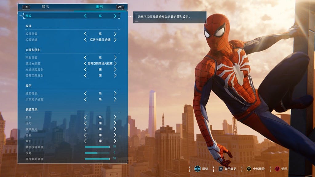Click left arrow for 細節等級
This screenshot has height=177, width=315.
pos(86,93)
